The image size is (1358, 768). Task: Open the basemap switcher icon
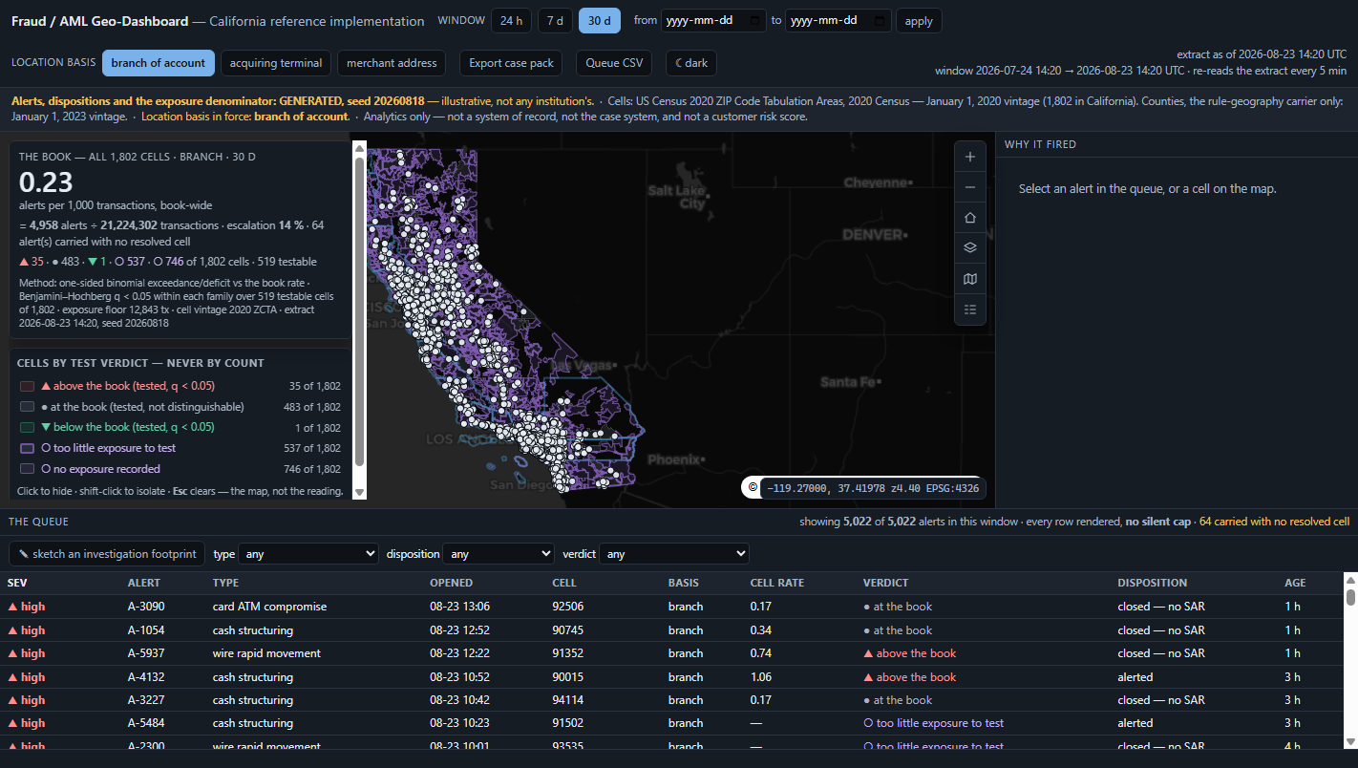[970, 279]
